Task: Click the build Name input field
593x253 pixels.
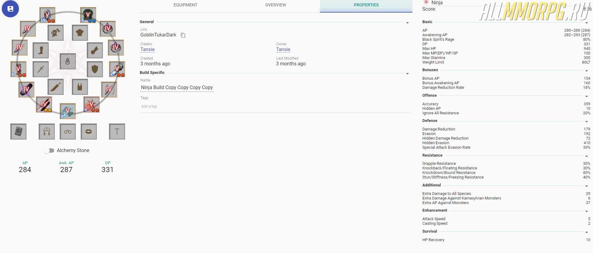Action: pos(177,88)
